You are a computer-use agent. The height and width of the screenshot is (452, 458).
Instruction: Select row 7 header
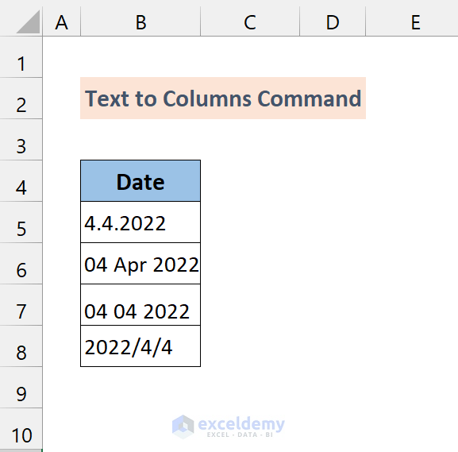21,305
